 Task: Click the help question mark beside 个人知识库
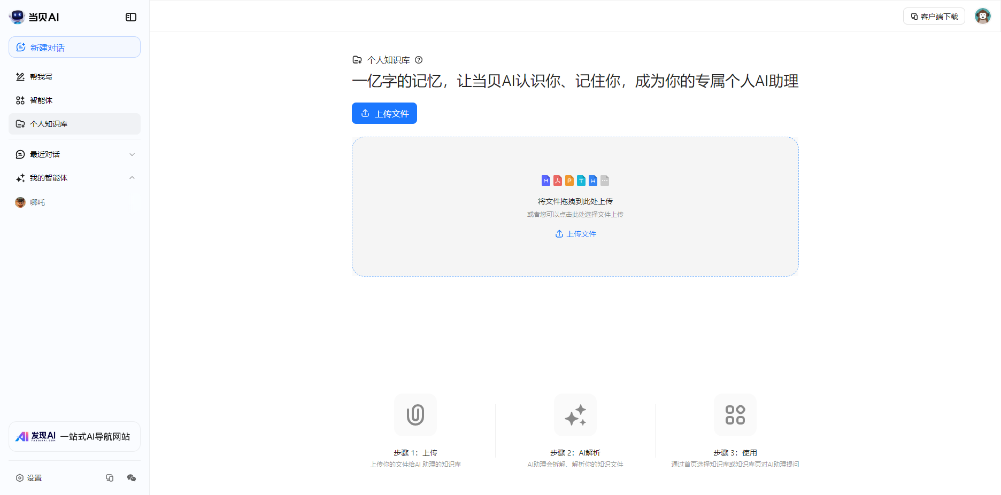[x=419, y=60]
